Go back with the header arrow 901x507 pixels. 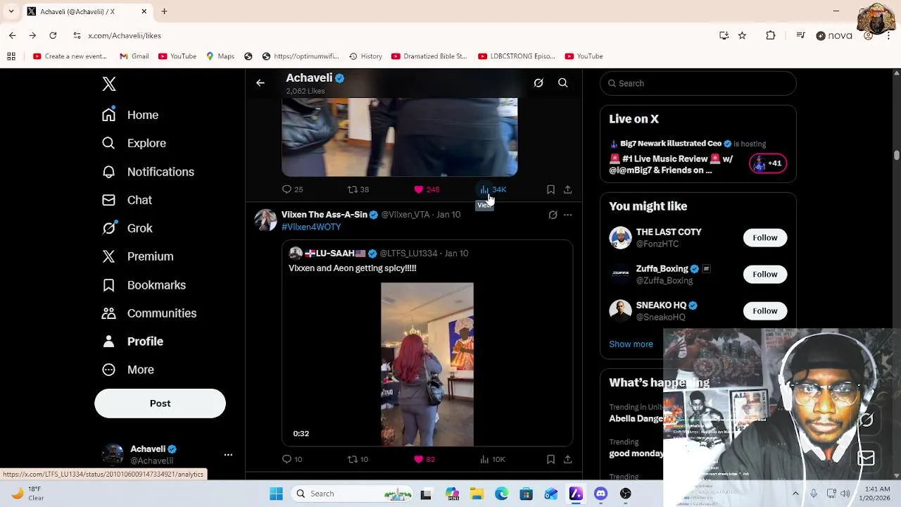260,83
